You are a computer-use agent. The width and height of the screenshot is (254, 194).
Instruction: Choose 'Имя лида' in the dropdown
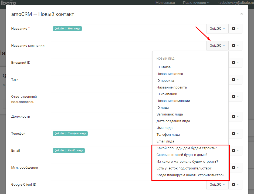164,128
